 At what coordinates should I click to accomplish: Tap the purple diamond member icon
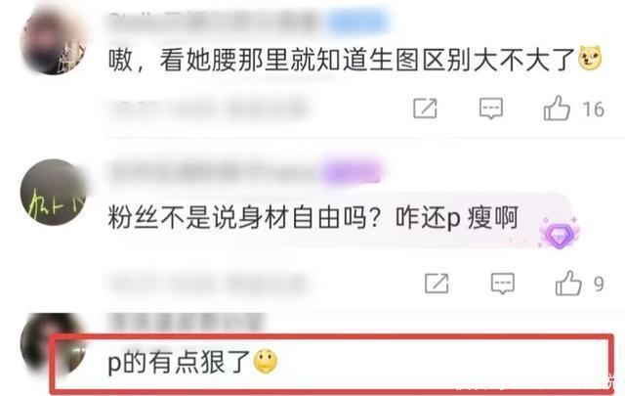pyautogui.click(x=559, y=234)
